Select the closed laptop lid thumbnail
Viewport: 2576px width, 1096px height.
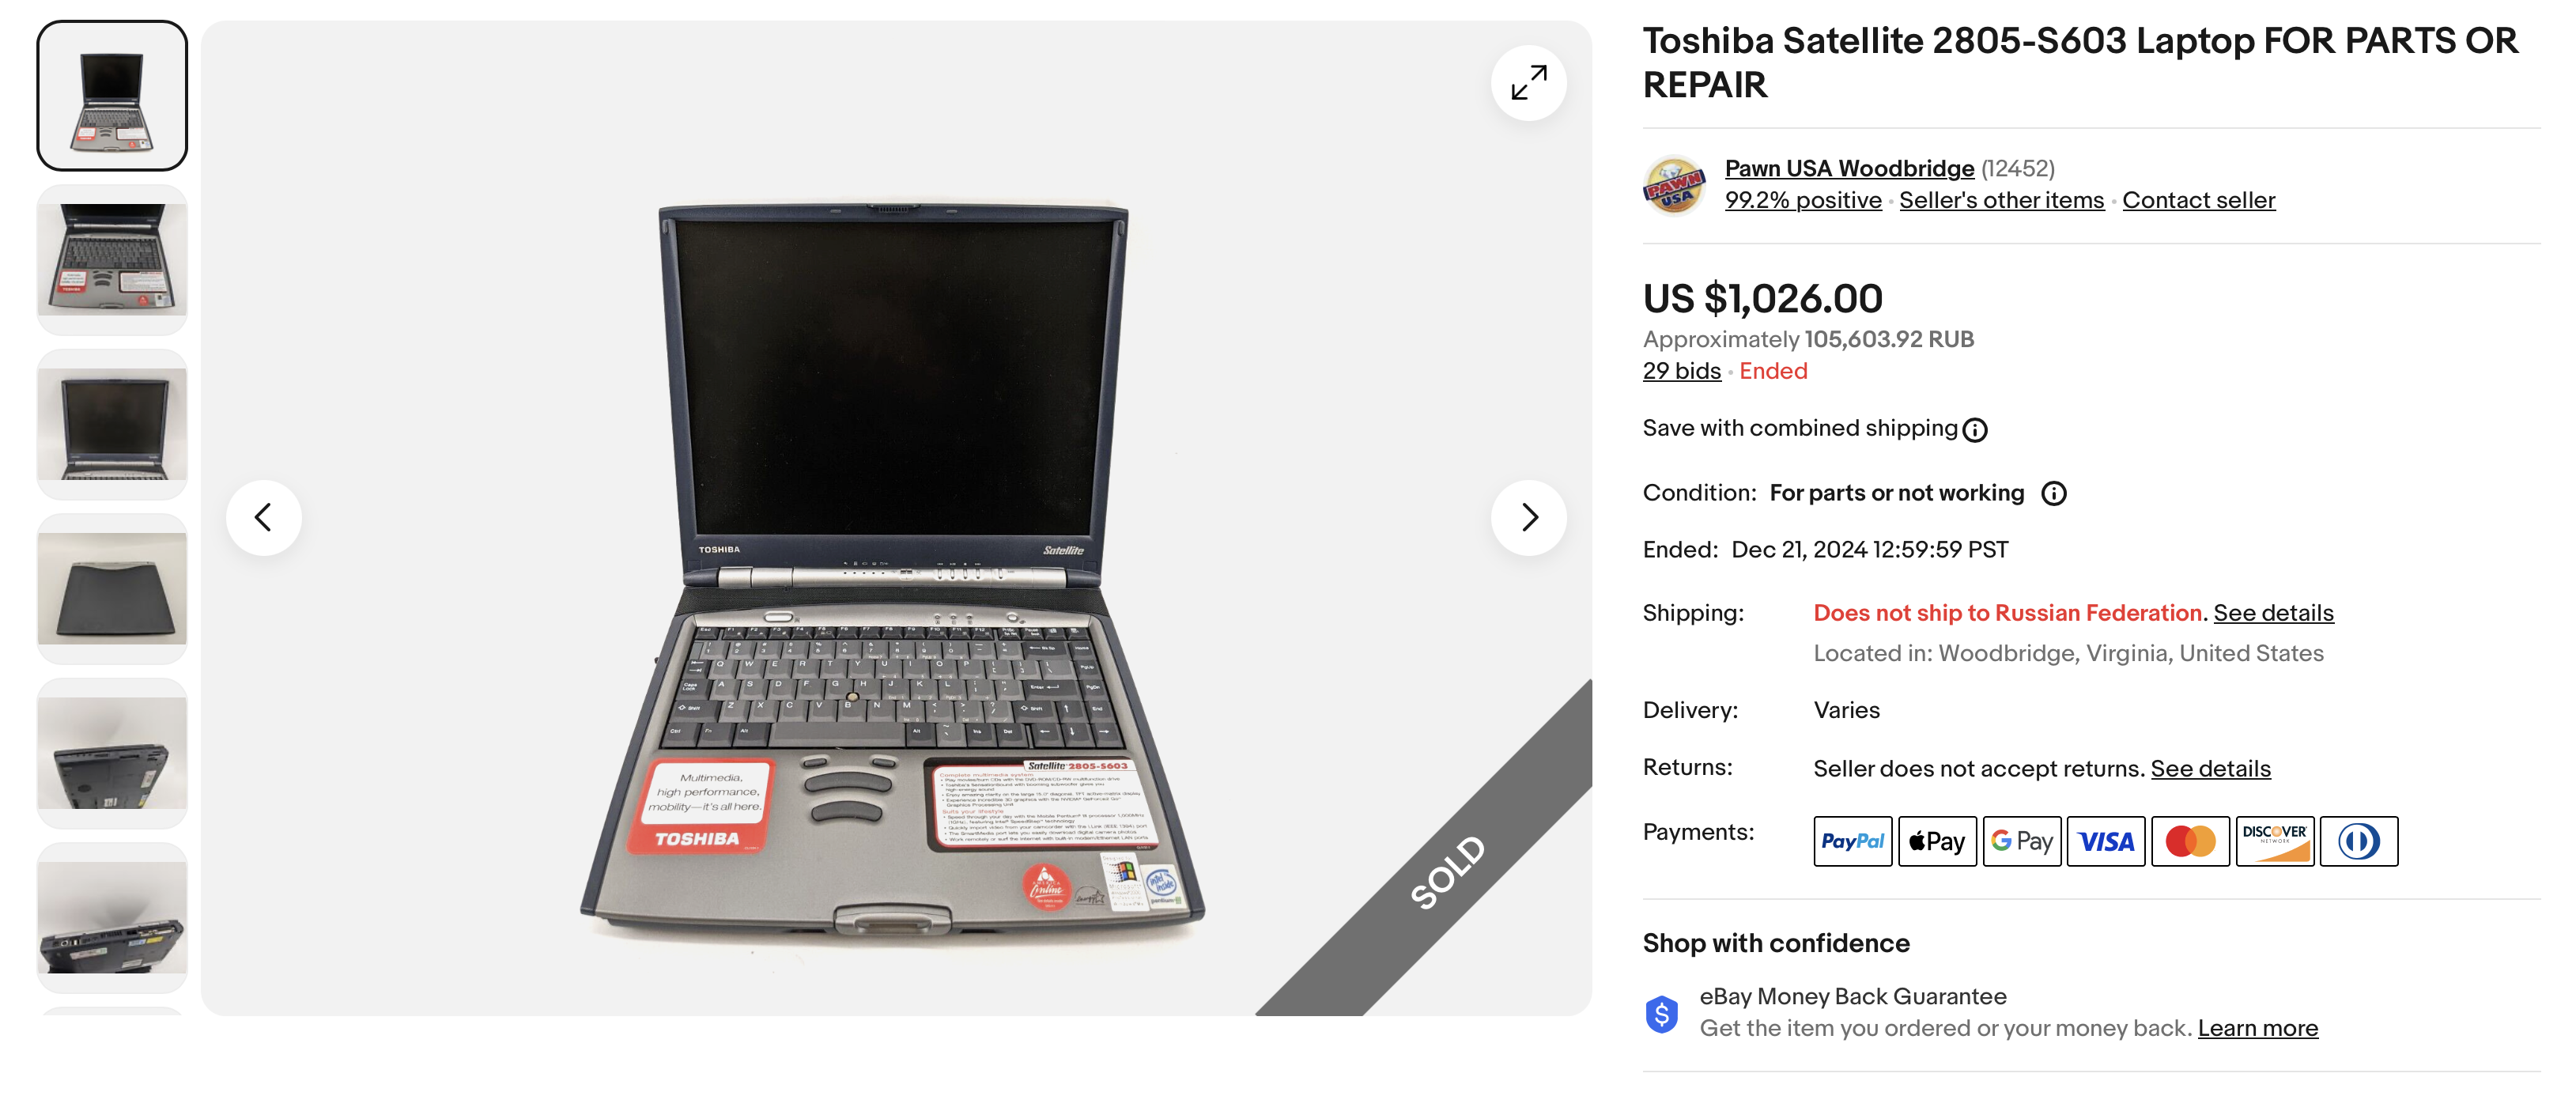pyautogui.click(x=112, y=589)
